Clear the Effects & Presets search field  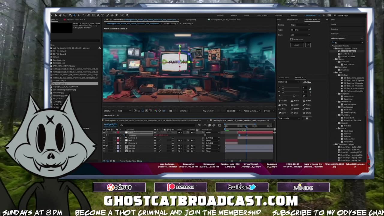click(362, 43)
